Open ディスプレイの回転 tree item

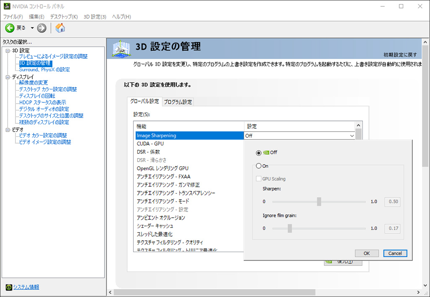[x=37, y=96]
